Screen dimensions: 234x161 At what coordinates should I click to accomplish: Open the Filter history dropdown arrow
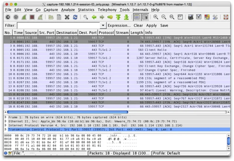coord(103,26)
